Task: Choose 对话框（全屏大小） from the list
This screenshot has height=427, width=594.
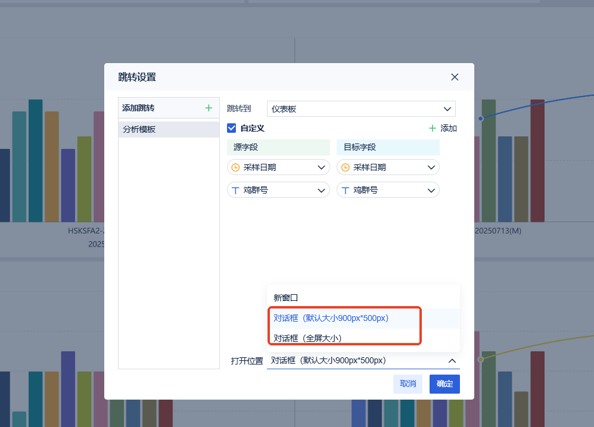Action: pyautogui.click(x=307, y=338)
